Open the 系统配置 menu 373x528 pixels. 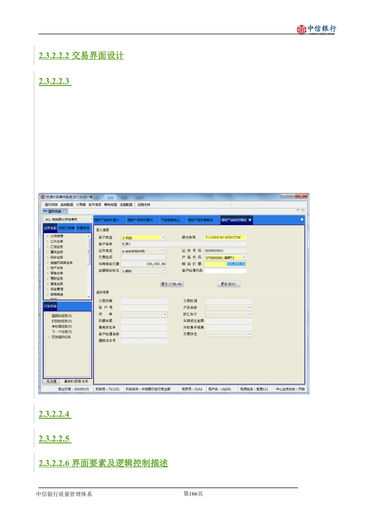tap(67, 204)
